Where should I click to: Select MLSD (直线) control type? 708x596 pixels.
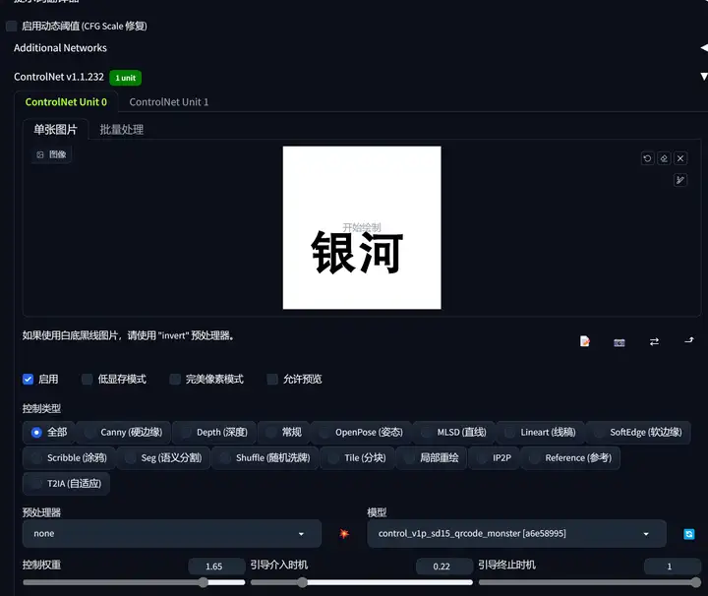[453, 433]
